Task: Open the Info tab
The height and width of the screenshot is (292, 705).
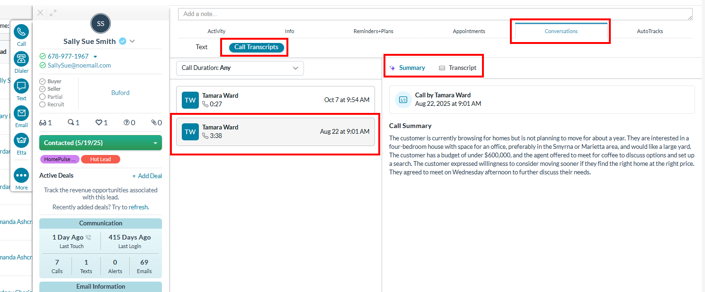Action: 289,31
